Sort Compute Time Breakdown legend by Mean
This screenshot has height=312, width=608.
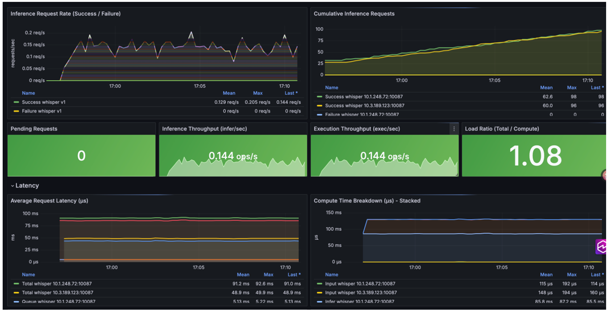[546, 275]
